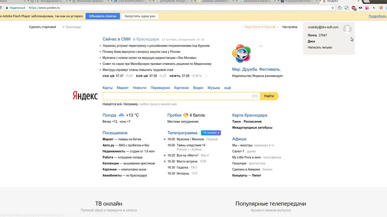
Task: Bookmark this page with the star icon
Action: 333,8
